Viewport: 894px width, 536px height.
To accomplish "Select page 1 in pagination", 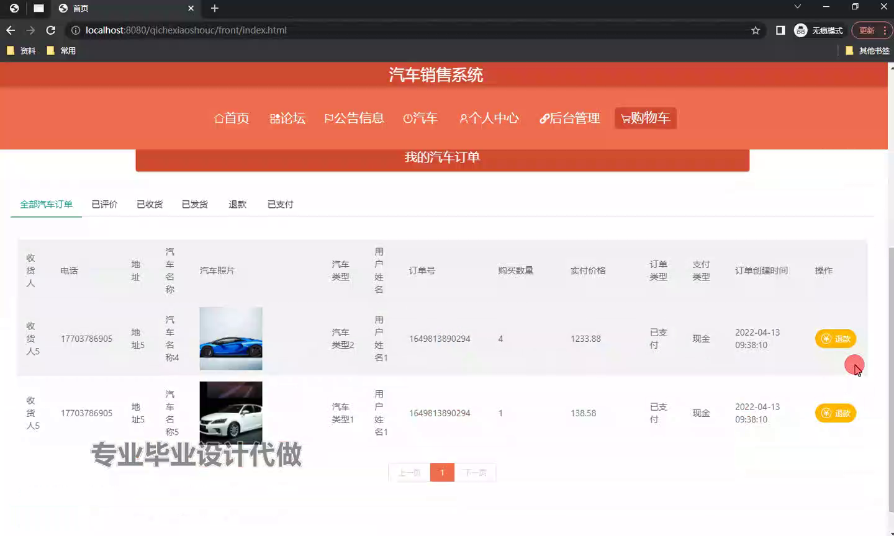I will pyautogui.click(x=442, y=473).
